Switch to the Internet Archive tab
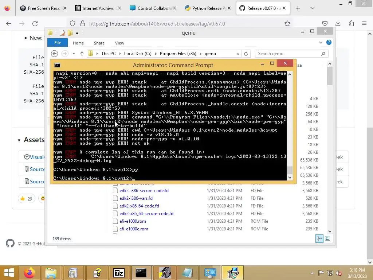Viewport: 373px width, 280px height. coord(98,8)
